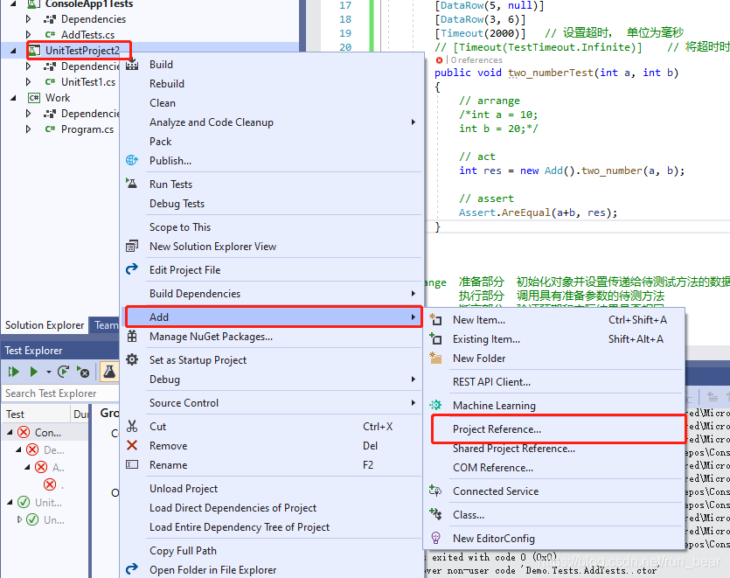Expand AddTests.cs node
The image size is (730, 578).
point(28,34)
